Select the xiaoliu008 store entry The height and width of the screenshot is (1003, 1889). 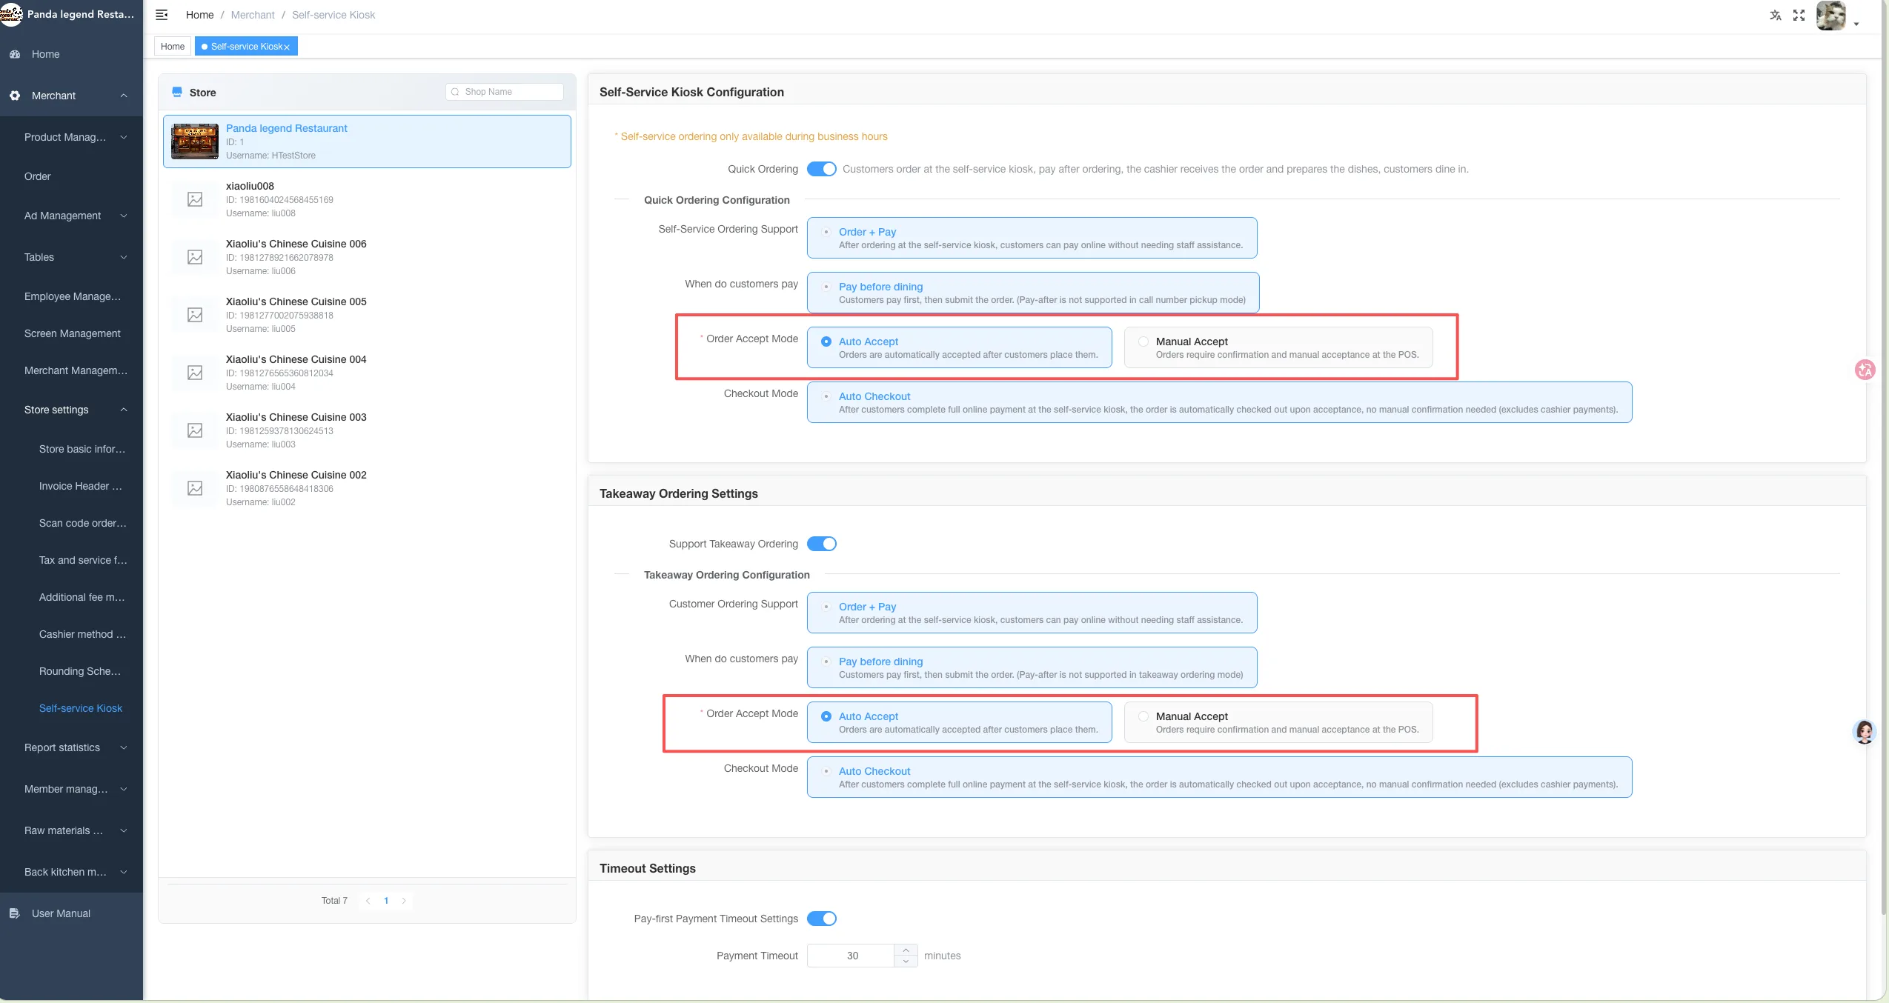tap(367, 199)
